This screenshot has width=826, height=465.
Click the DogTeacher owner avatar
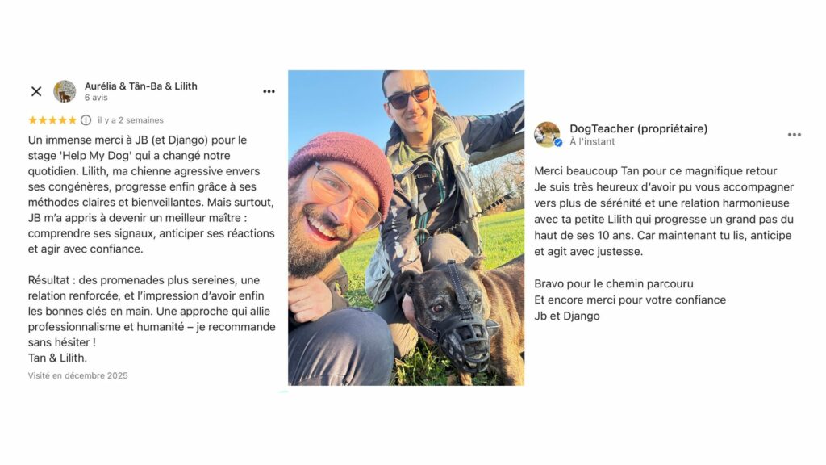click(546, 134)
